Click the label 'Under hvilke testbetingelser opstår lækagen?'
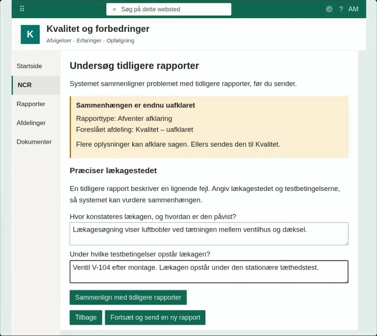The width and height of the screenshot is (377, 336). pos(140,254)
